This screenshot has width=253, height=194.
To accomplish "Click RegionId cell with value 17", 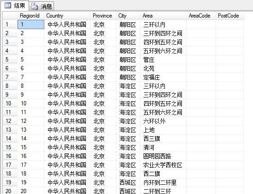I will tap(30, 165).
